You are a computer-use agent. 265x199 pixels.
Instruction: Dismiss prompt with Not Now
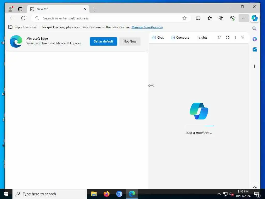130,41
